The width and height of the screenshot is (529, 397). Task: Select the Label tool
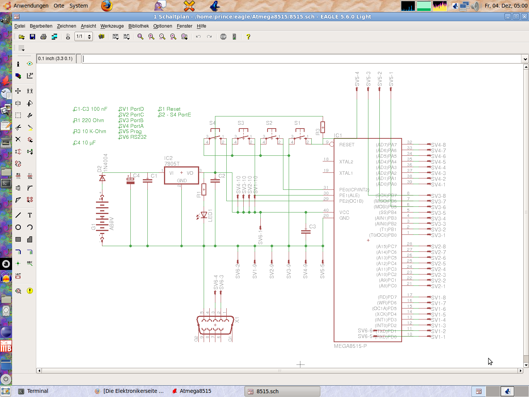30,264
